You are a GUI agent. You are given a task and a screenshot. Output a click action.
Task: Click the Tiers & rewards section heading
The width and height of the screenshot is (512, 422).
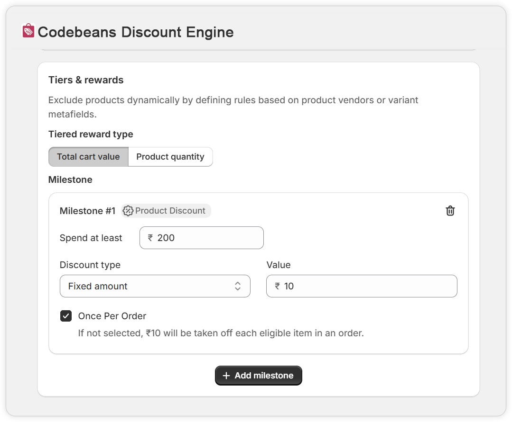click(86, 80)
